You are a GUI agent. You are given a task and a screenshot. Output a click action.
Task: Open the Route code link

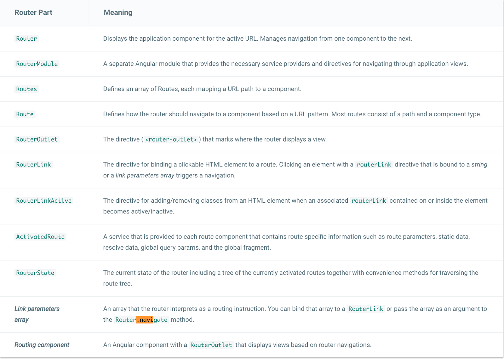25,114
